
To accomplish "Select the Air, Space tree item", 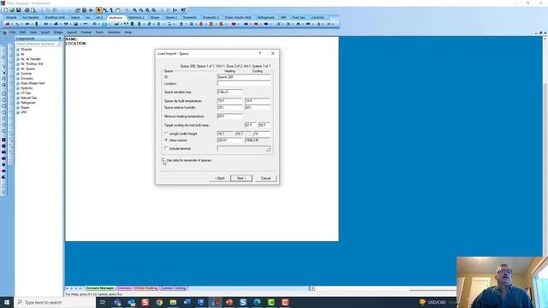I will point(27,68).
